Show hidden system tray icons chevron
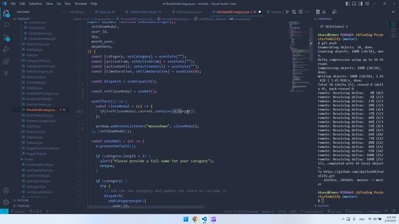This screenshot has width=399, height=224. [343, 219]
